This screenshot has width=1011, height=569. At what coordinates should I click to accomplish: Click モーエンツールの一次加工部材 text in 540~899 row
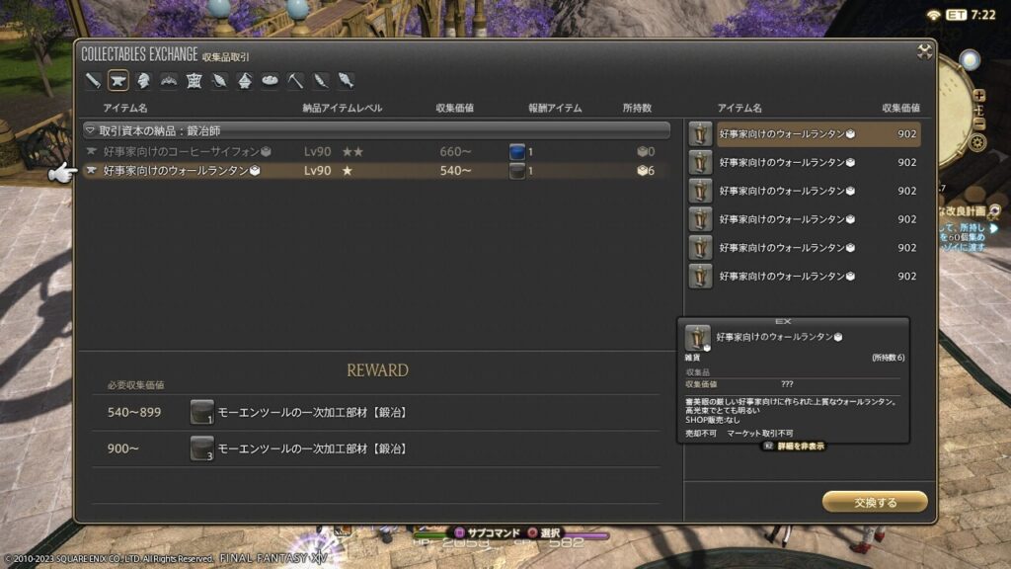tap(312, 412)
